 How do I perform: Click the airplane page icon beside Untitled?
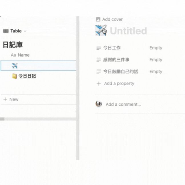(101, 30)
